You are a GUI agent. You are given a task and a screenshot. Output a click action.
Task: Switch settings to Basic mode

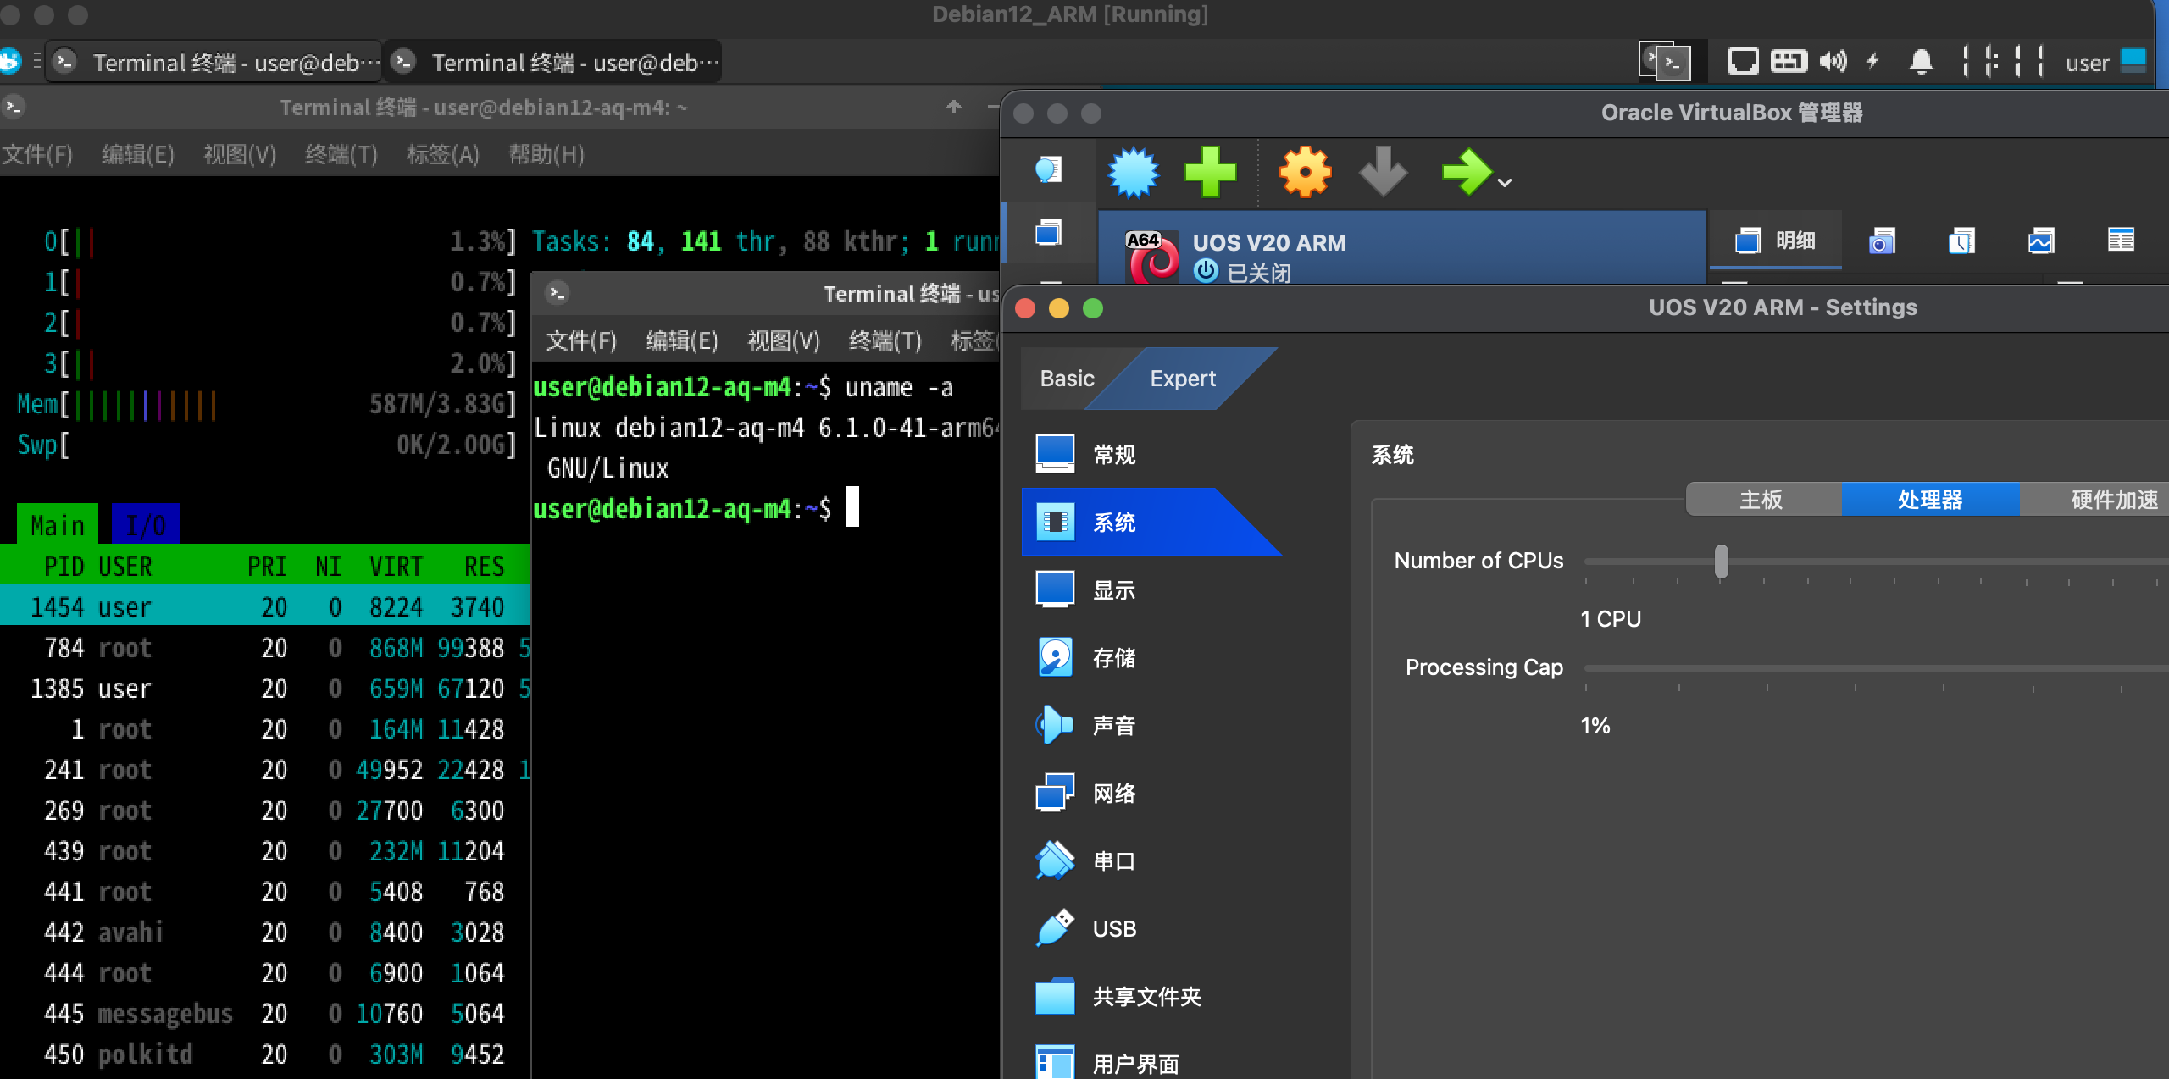pos(1067,378)
